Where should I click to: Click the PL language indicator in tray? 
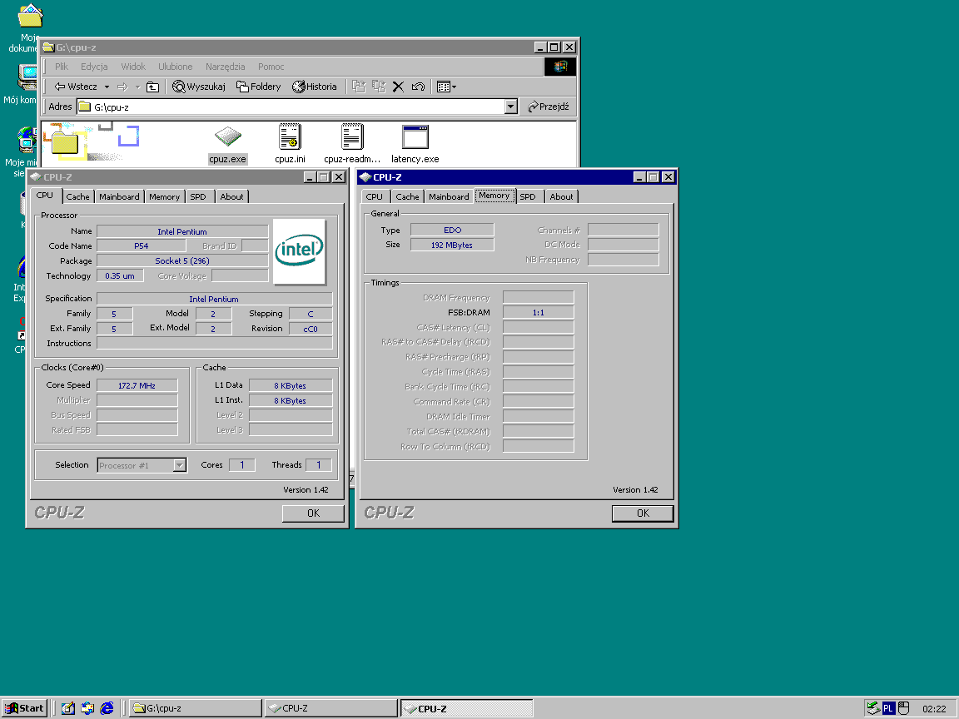[888, 709]
